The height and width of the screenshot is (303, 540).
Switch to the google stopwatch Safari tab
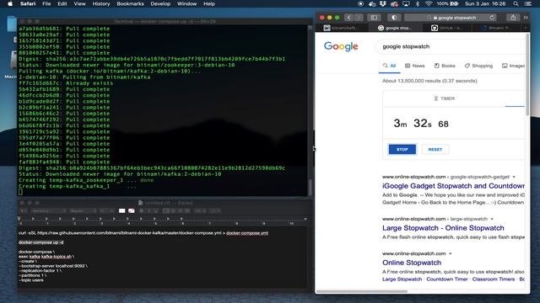coord(396,28)
